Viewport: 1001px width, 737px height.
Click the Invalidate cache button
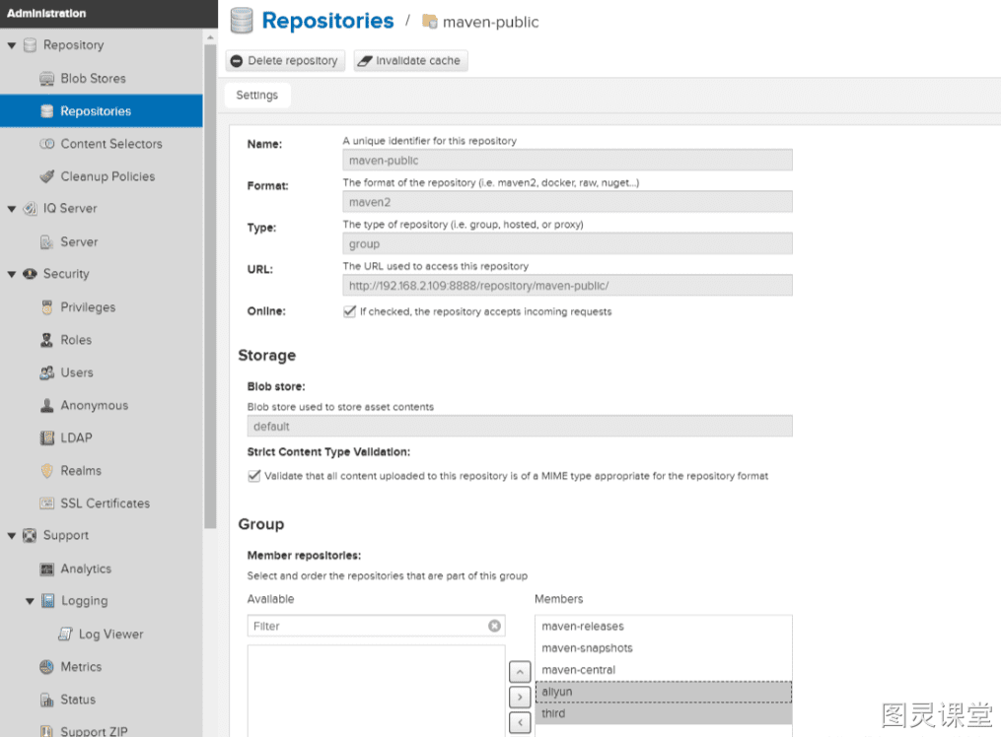pos(410,60)
